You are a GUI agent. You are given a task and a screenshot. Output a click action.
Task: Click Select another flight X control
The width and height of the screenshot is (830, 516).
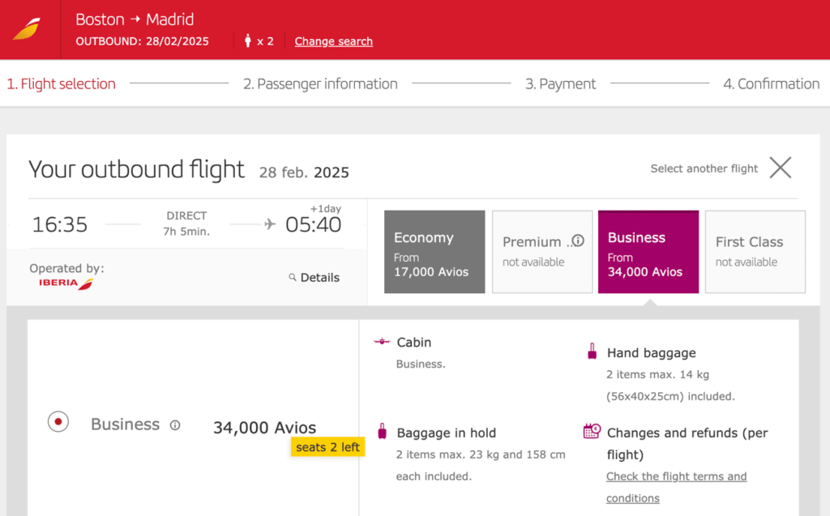tap(780, 168)
